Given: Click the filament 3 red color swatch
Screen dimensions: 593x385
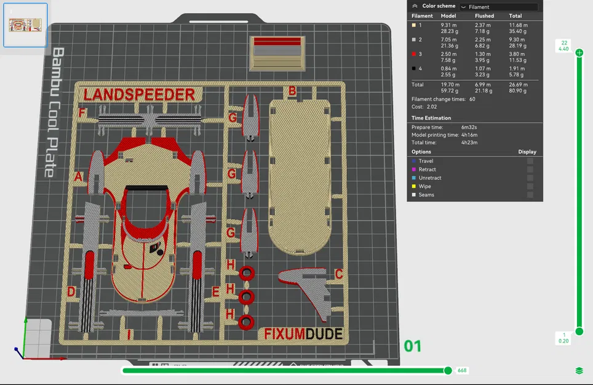Looking at the screenshot, I should pos(414,54).
